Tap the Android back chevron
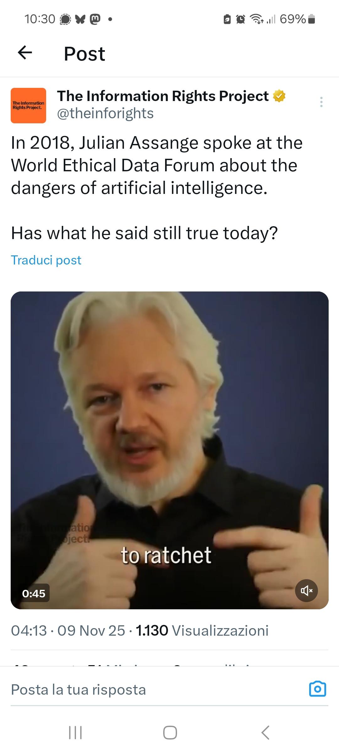Screen dimensions: 339x753 tap(265, 733)
